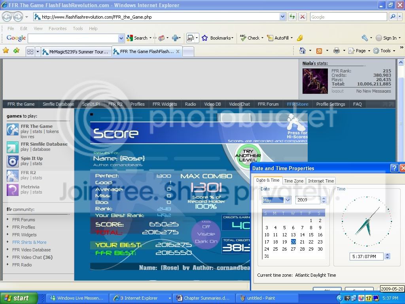Expand the address bar URL dropdown

pos(282,17)
